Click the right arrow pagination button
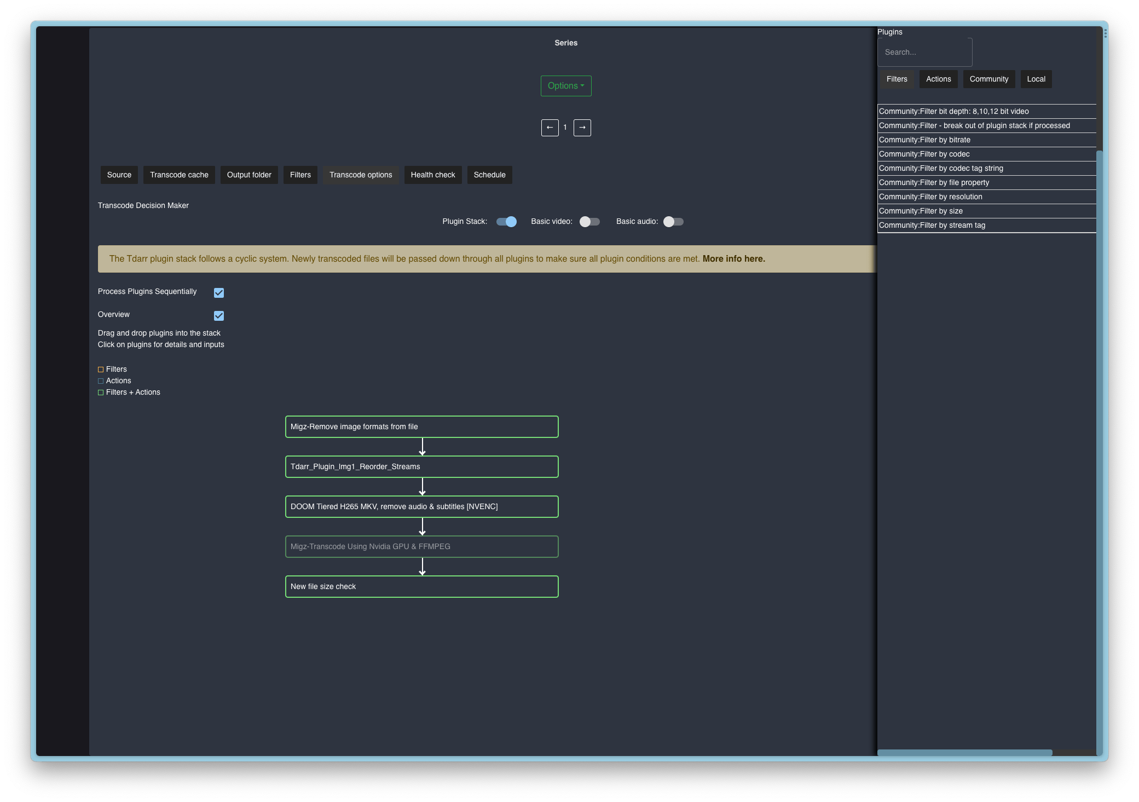 (x=582, y=128)
